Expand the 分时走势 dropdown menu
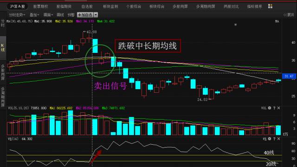The width and height of the screenshot is (297, 167). point(17,15)
